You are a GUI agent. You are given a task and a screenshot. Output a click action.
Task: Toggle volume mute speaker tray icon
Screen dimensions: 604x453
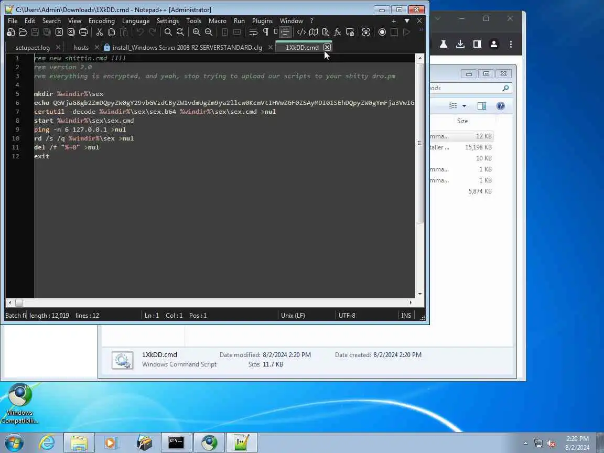coord(551,444)
